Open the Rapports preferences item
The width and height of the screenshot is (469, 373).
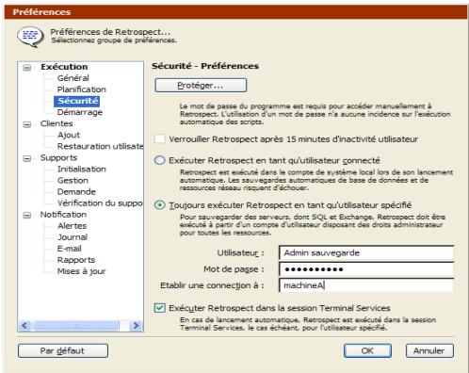[x=76, y=260]
